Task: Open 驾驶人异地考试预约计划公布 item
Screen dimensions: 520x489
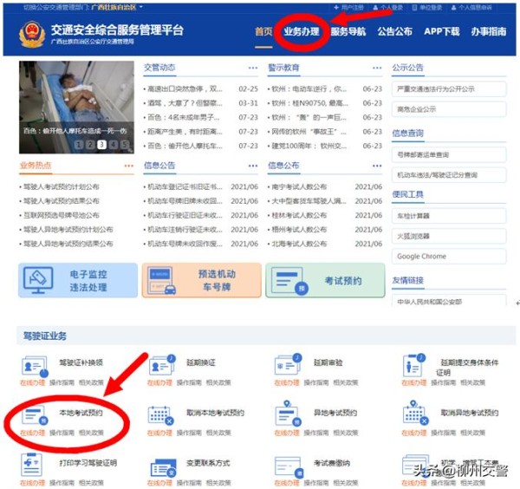Action: (68, 230)
